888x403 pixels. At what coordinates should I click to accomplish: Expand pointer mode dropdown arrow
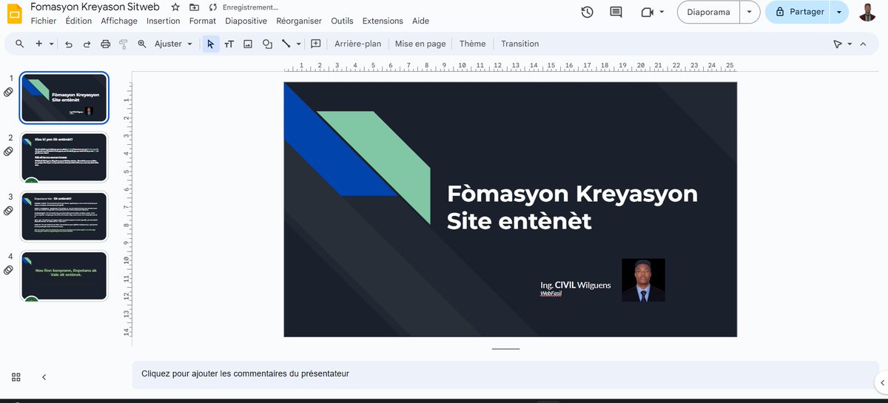click(x=850, y=44)
